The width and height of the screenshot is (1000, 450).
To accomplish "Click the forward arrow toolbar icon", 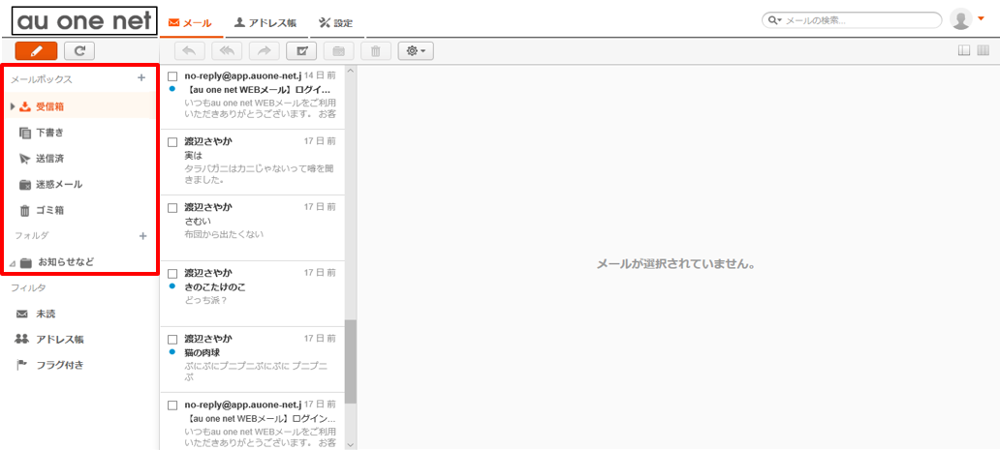I will (x=264, y=51).
